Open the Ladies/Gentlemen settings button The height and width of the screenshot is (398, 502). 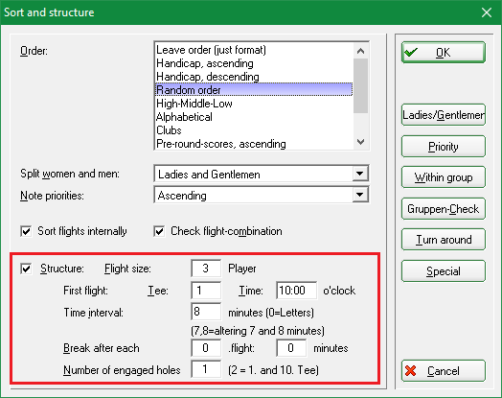coord(444,115)
